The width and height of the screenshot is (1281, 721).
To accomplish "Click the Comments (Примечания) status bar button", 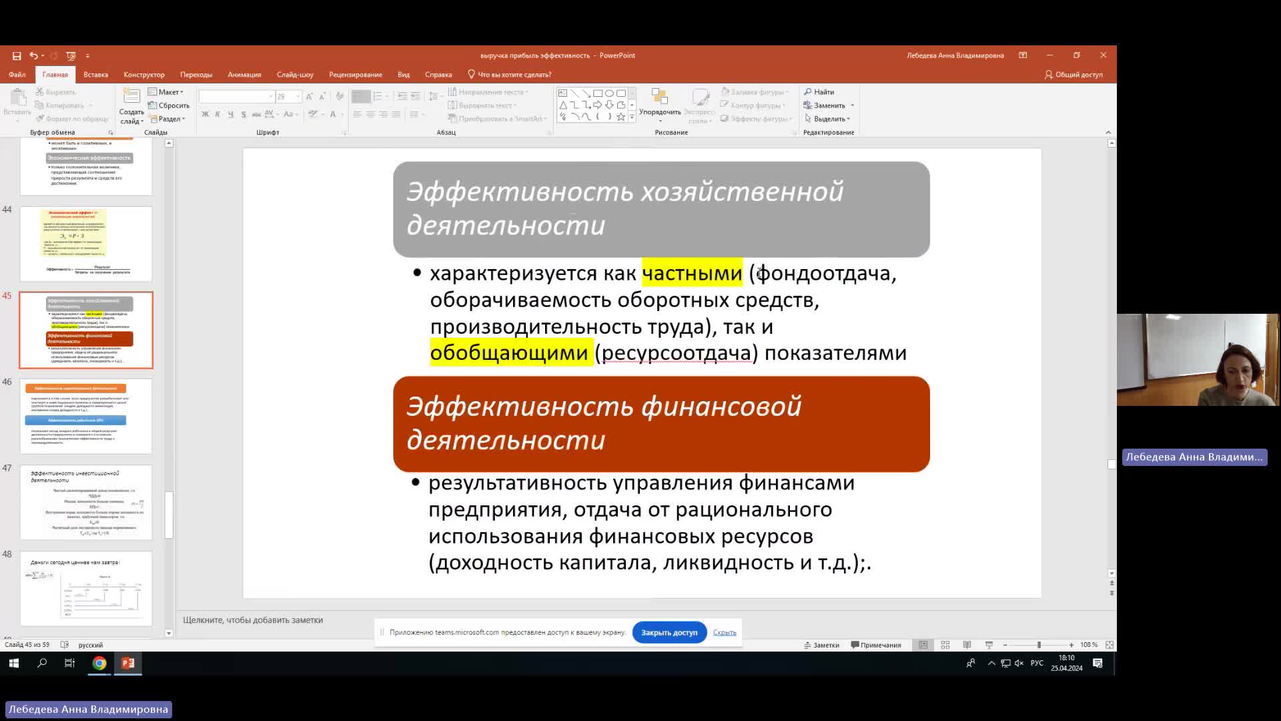I will tap(876, 645).
